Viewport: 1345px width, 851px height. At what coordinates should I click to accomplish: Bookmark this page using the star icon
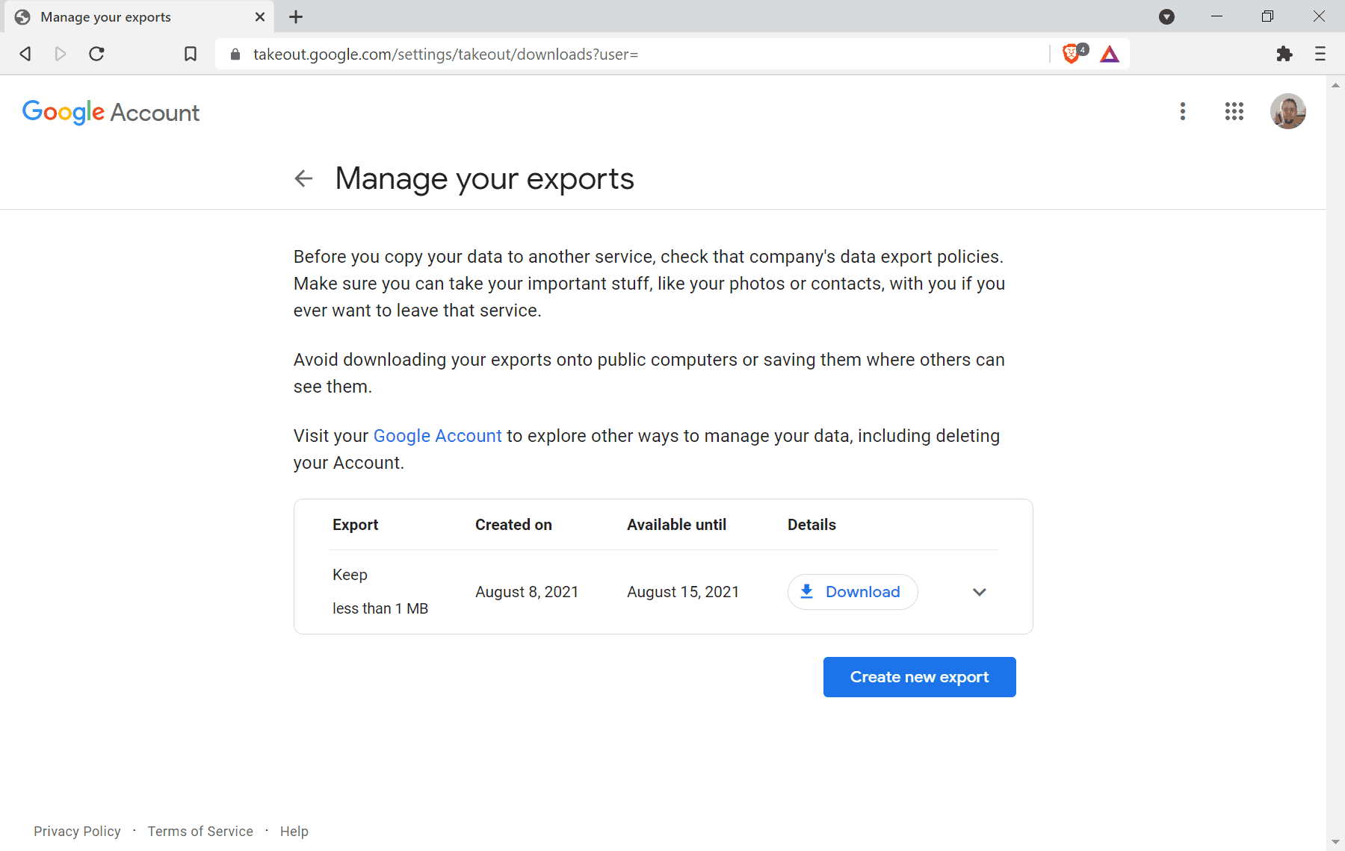191,53
